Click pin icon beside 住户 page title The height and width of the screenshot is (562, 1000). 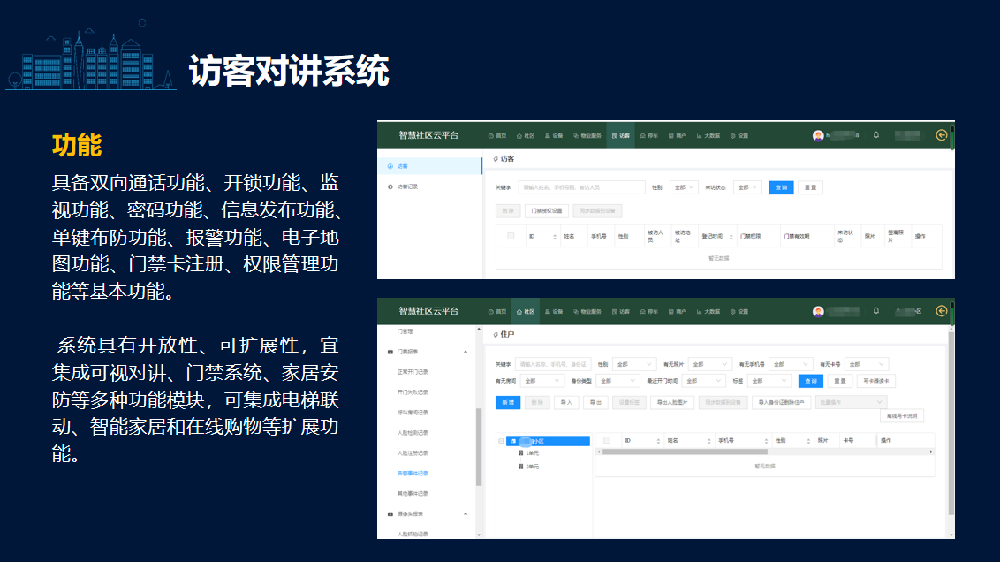[x=496, y=334]
